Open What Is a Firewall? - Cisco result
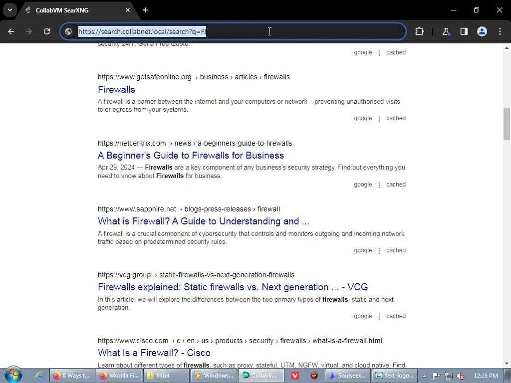 [x=154, y=353]
